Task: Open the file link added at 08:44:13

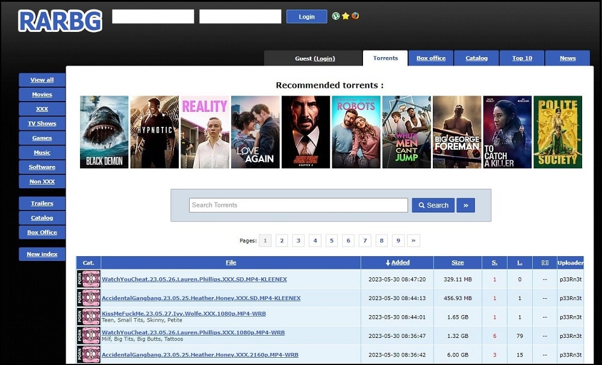Action: [x=201, y=298]
